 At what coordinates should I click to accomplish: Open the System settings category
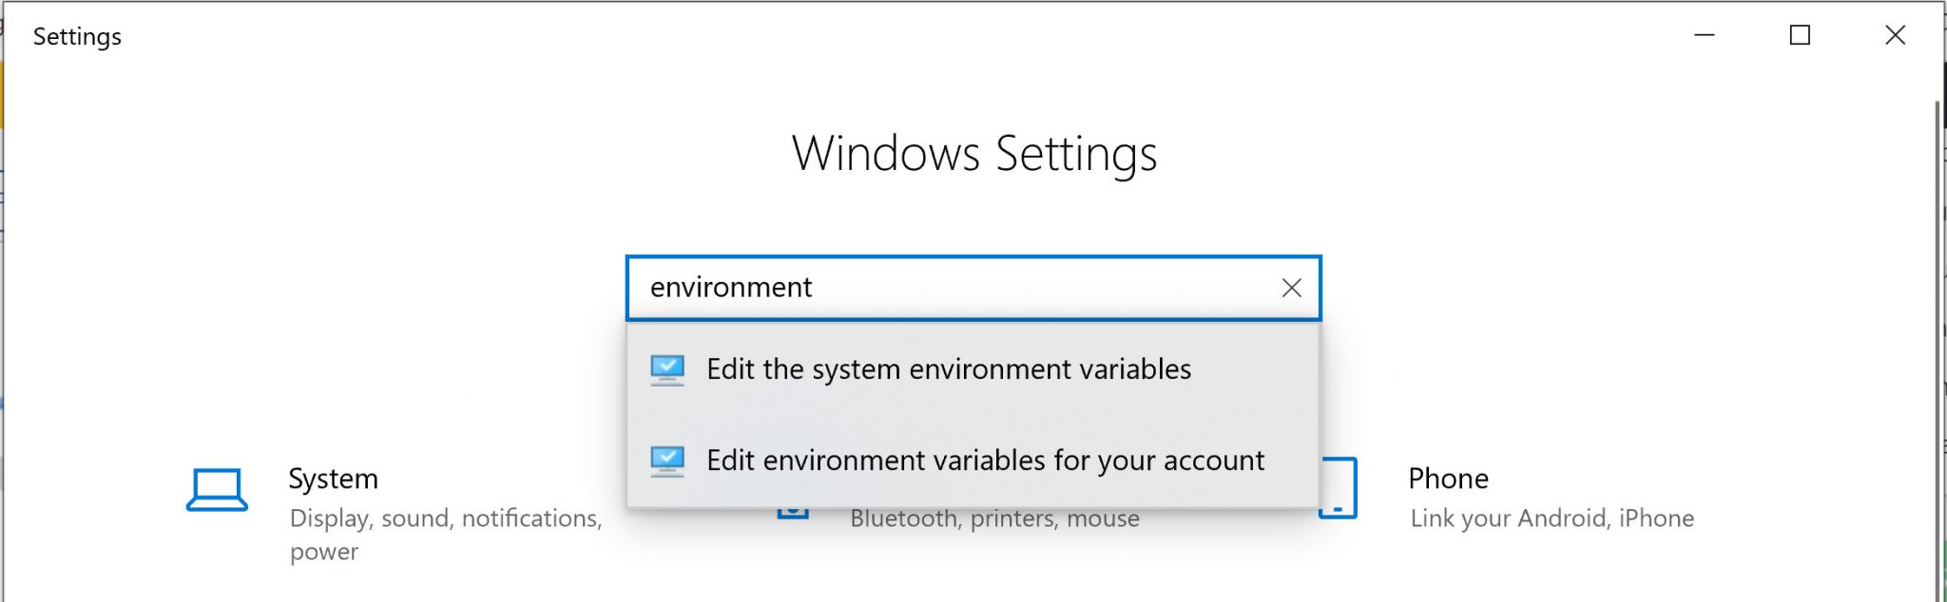tap(333, 479)
